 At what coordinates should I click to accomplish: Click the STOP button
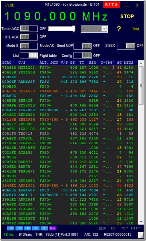127,16
